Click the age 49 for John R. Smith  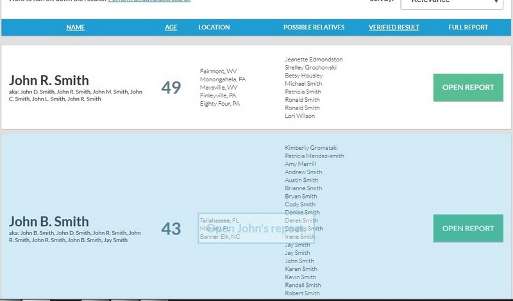pyautogui.click(x=171, y=88)
